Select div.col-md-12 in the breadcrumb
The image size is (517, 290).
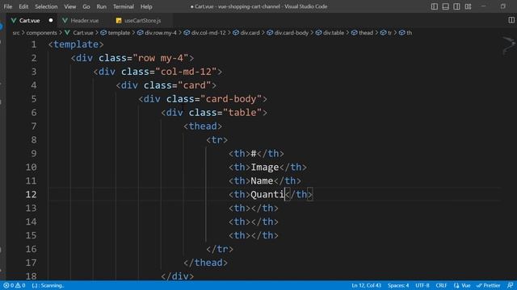click(208, 32)
